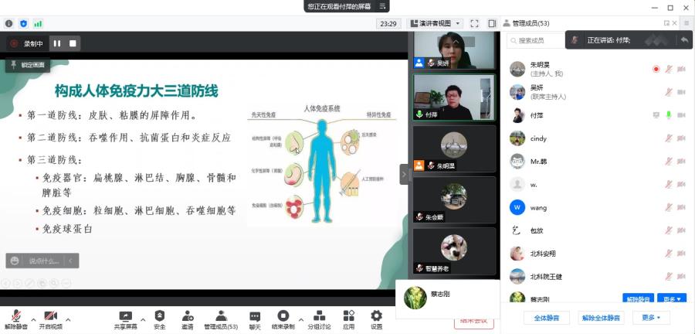Open the 安全 security shield menu
Viewport: 695px width, 334px height.
(159, 319)
